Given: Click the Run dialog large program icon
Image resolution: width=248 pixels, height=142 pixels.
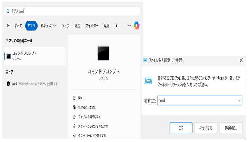Looking at the screenshot, I should 148,81.
